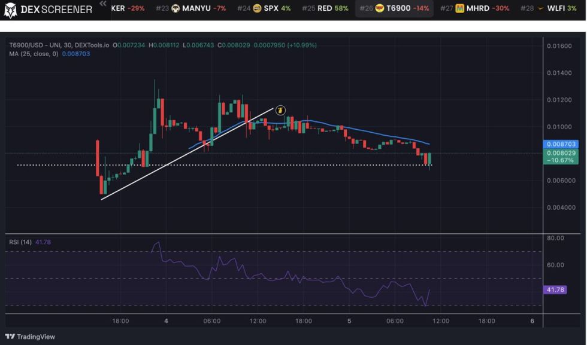Screen dimensions: 587x345
Task: Click the T6900 token avatar icon
Action: click(380, 8)
